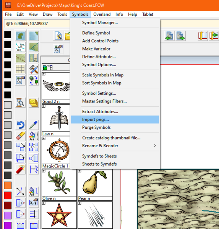Pick the orange color swatch
This screenshot has width=219, height=229.
point(8,185)
